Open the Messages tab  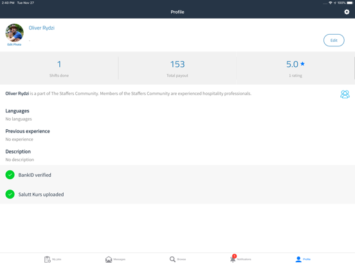tap(115, 259)
